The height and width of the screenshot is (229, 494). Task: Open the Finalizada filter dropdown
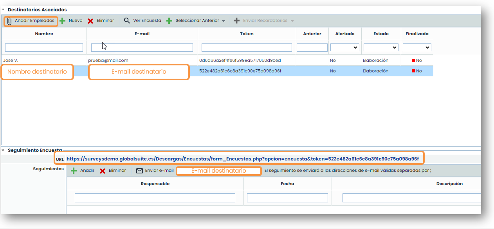pos(417,47)
